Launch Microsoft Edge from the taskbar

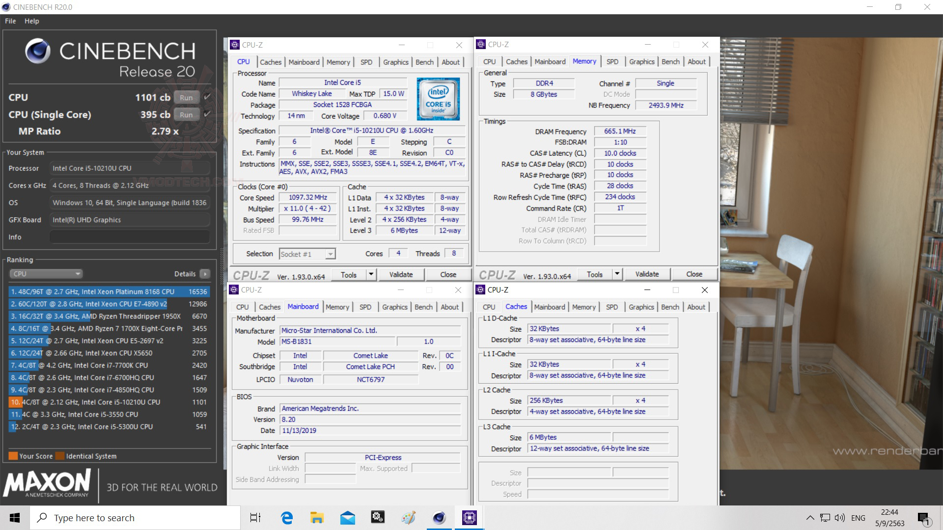point(286,517)
